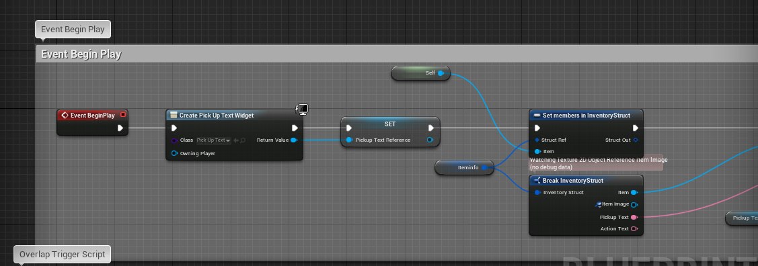Screen dimensions: 758x266
Task: Click Create Pick Up Text Widget input exec pin
Action: [174, 128]
